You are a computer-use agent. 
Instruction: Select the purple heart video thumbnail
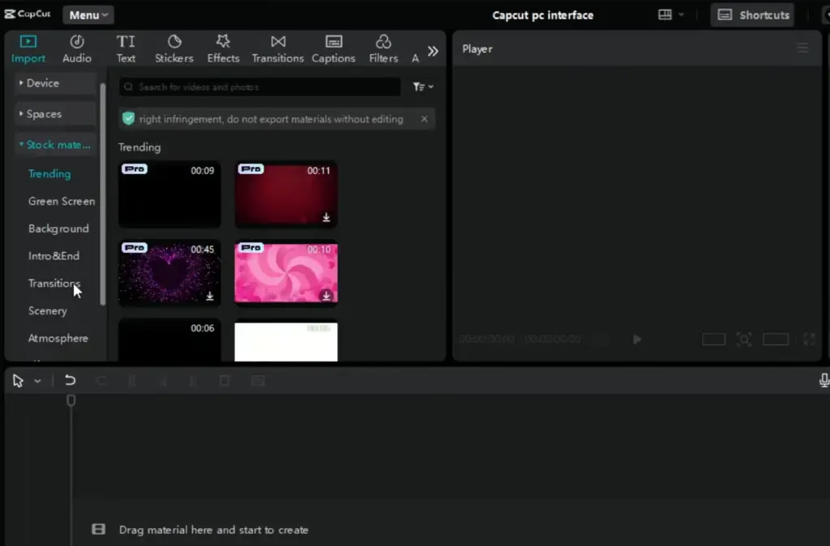click(x=169, y=273)
